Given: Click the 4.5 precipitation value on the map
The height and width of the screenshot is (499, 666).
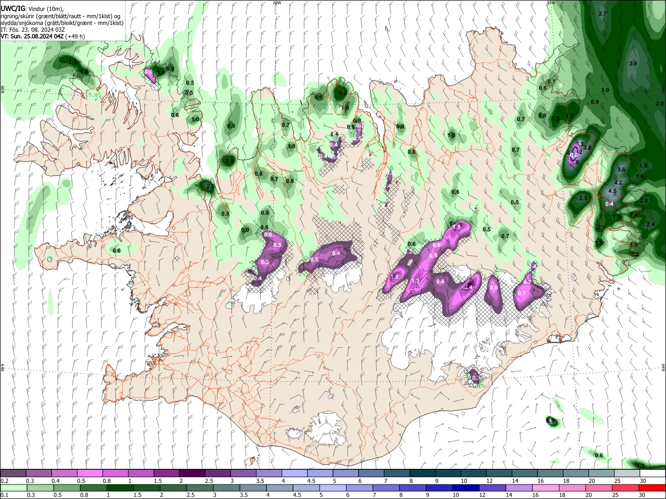Looking at the screenshot, I should [x=612, y=191].
